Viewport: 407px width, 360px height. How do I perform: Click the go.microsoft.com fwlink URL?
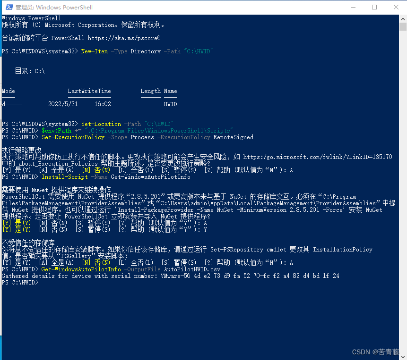click(x=318, y=157)
